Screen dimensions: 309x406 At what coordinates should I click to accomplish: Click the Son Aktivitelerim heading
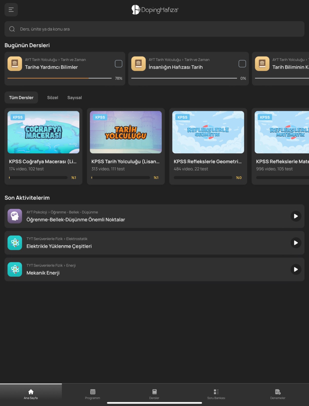tap(27, 198)
